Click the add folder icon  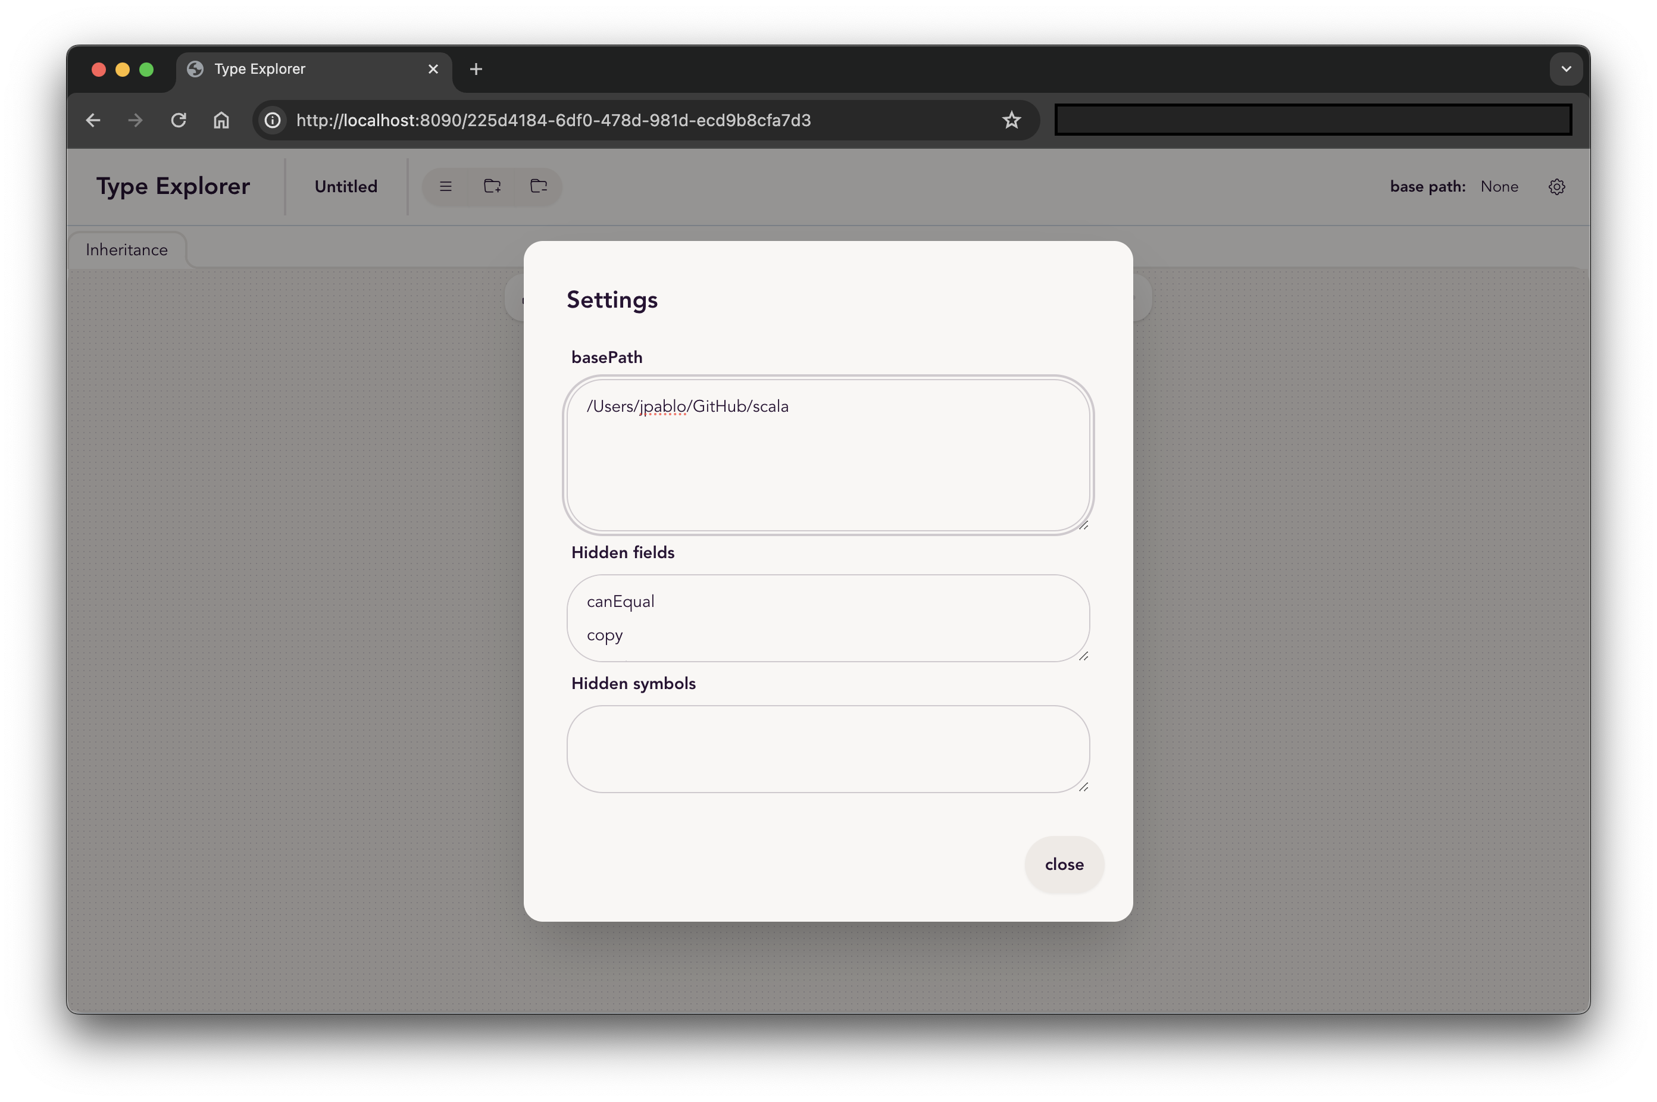492,186
